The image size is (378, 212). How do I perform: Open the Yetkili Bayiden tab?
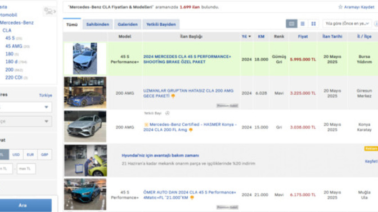[161, 24]
